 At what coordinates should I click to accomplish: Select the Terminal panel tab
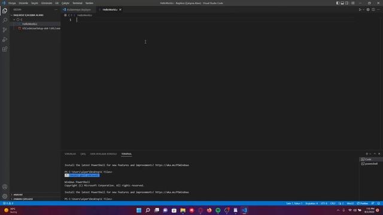point(126,154)
